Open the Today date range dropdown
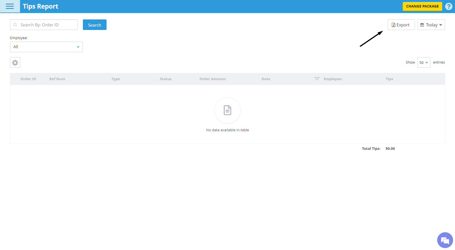 (x=431, y=25)
